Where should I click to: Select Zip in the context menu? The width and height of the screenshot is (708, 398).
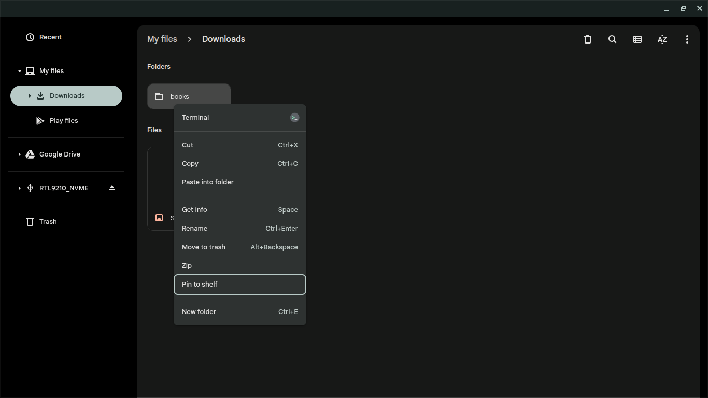point(240,266)
